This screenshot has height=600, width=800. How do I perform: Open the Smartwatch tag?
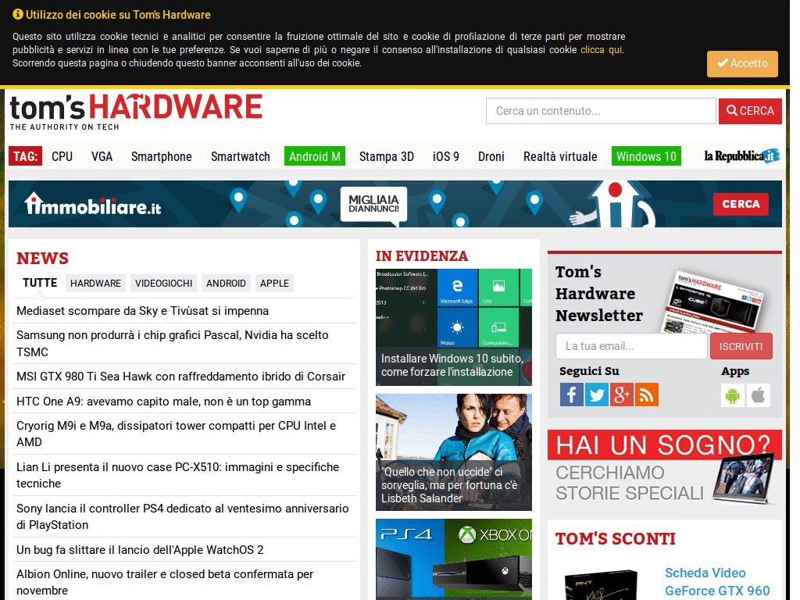pos(241,156)
